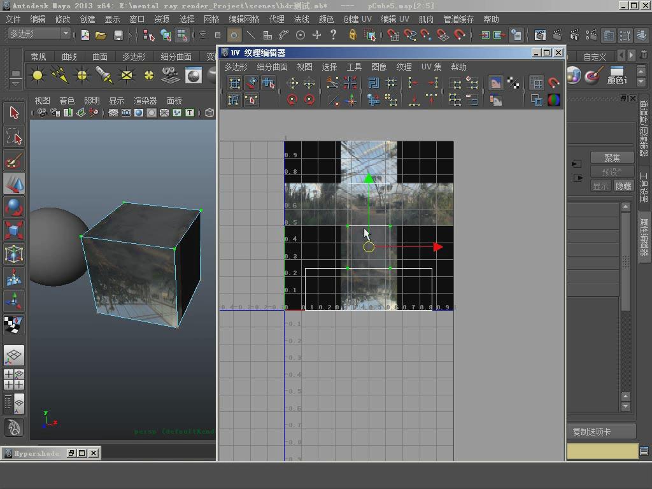The image size is (652, 489).
Task: Click the yellow notes field
Action: [x=602, y=451]
